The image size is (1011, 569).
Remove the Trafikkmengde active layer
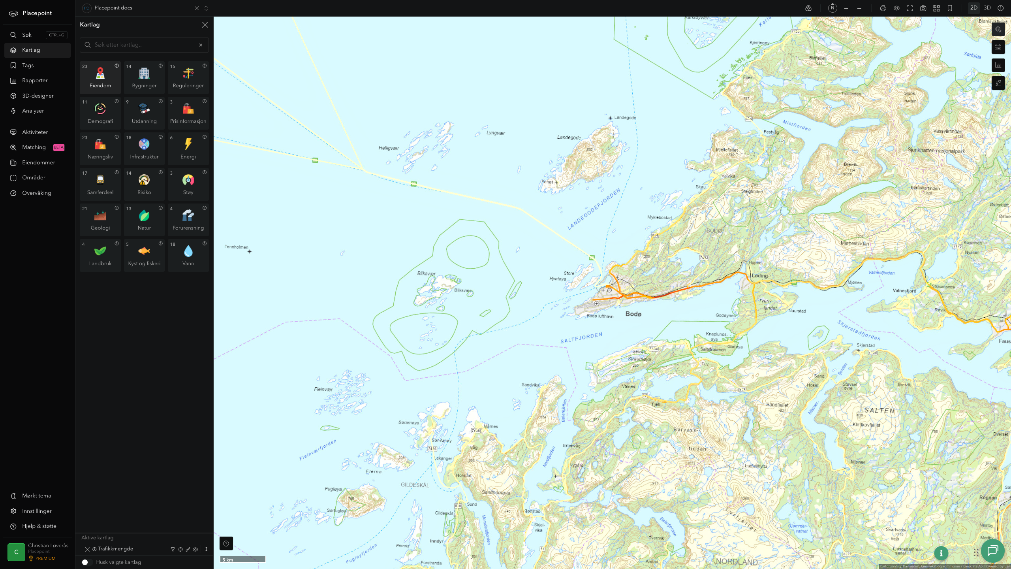87,549
